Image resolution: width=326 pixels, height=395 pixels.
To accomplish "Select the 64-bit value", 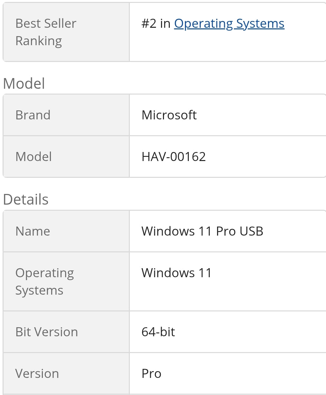I will pos(158,332).
